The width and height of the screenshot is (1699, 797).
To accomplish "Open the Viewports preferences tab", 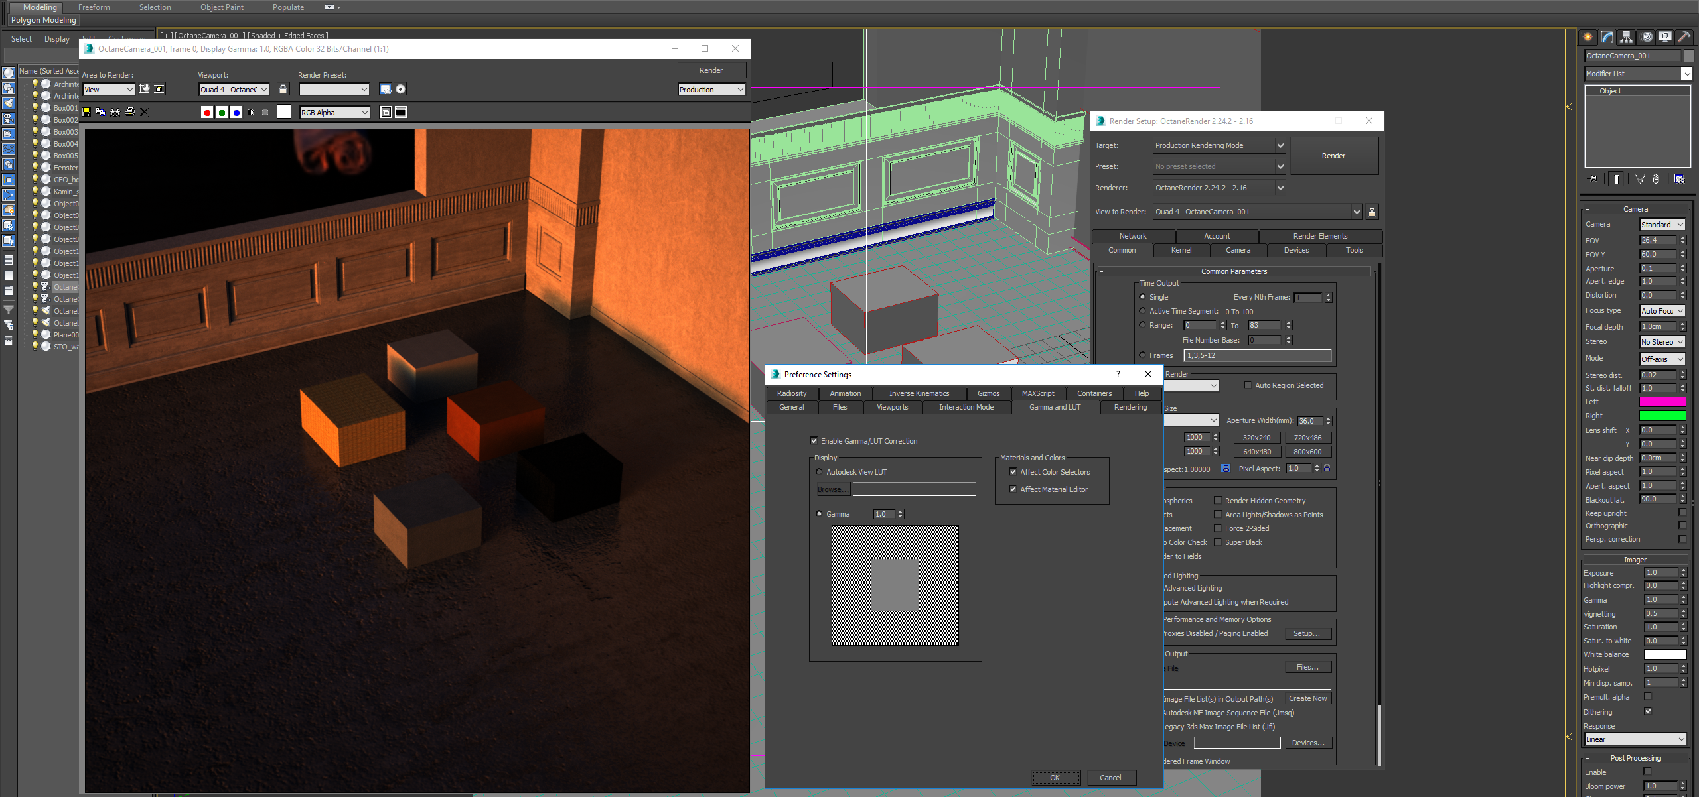I will 892,407.
